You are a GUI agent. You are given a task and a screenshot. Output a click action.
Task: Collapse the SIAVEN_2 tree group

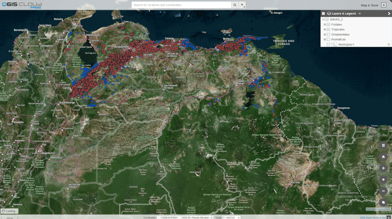(x=323, y=20)
